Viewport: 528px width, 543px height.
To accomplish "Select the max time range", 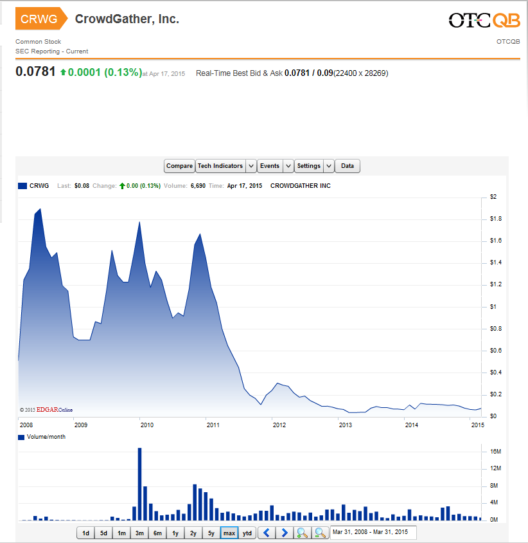I will coord(229,533).
